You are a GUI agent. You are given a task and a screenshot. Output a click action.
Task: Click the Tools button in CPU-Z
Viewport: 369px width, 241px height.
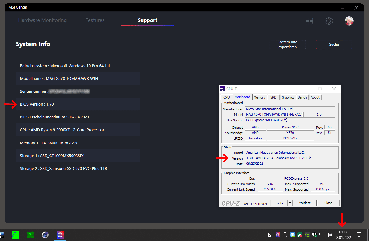coord(279,203)
